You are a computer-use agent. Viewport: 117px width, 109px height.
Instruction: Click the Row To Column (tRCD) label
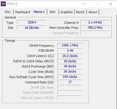pyautogui.click(x=38, y=98)
